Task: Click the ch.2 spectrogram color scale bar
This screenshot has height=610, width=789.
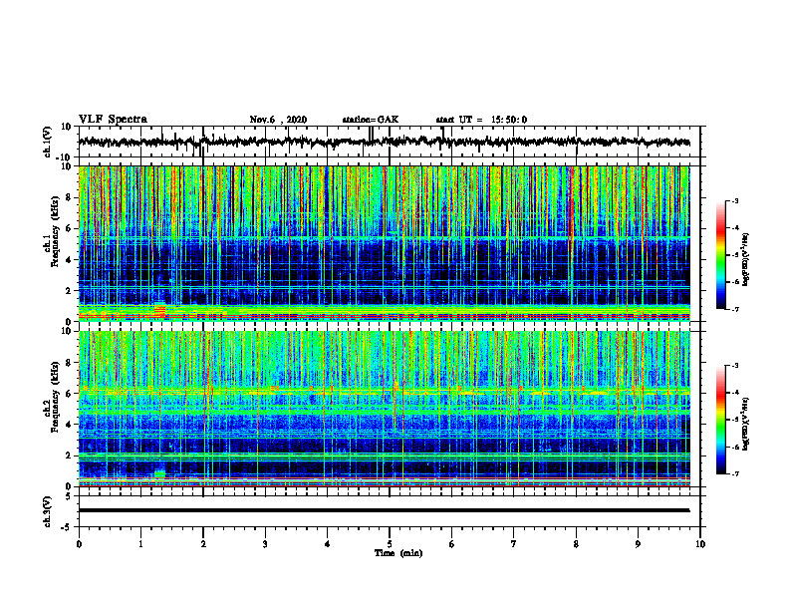Action: (720, 420)
